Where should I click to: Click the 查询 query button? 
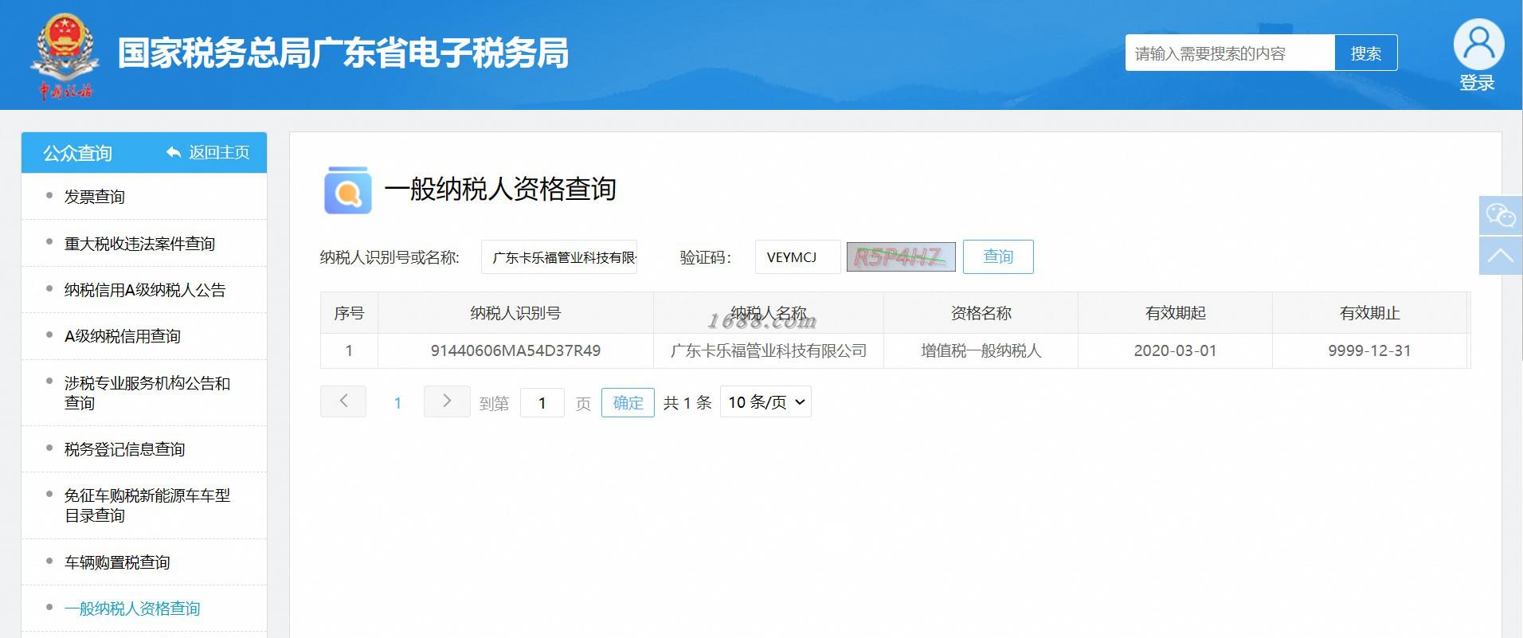[x=998, y=256]
